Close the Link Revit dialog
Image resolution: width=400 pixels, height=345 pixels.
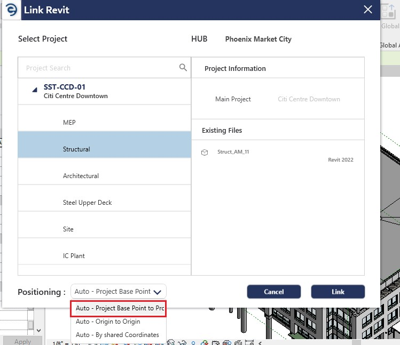coord(367,10)
